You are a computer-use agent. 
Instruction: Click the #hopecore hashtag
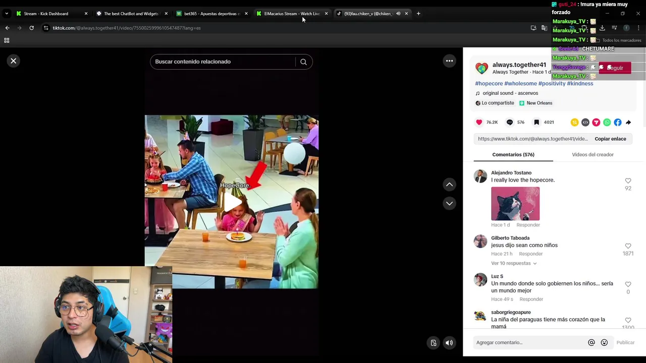(489, 84)
